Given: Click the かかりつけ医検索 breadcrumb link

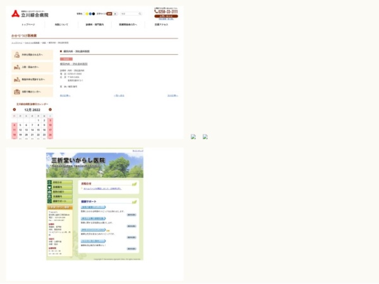Looking at the screenshot, I should [x=32, y=43].
